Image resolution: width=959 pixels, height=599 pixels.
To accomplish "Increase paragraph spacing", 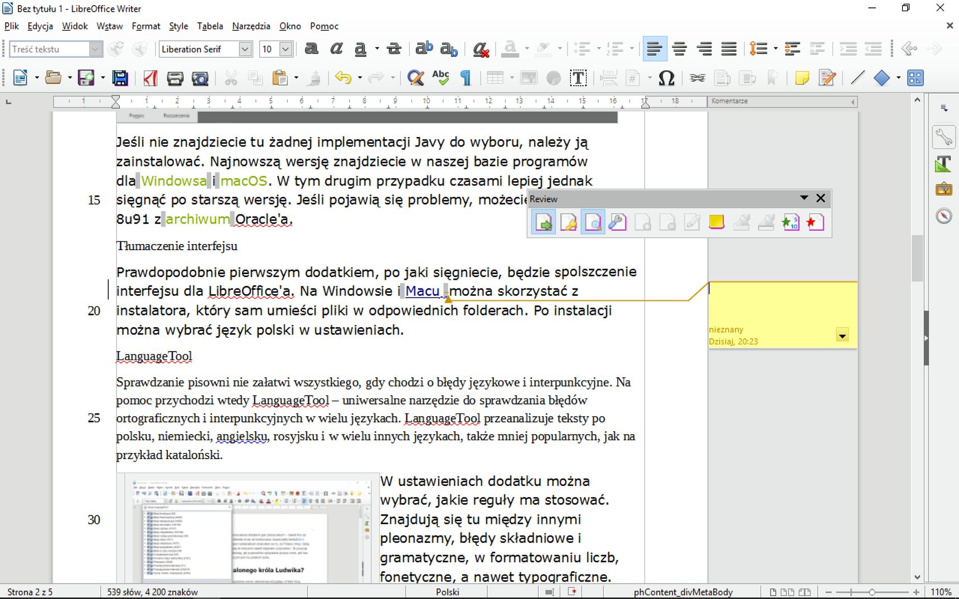I will pos(792,49).
